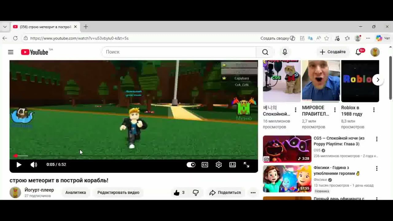393x221 pixels.
Task: Add this page to favorites star
Action: tap(327, 38)
